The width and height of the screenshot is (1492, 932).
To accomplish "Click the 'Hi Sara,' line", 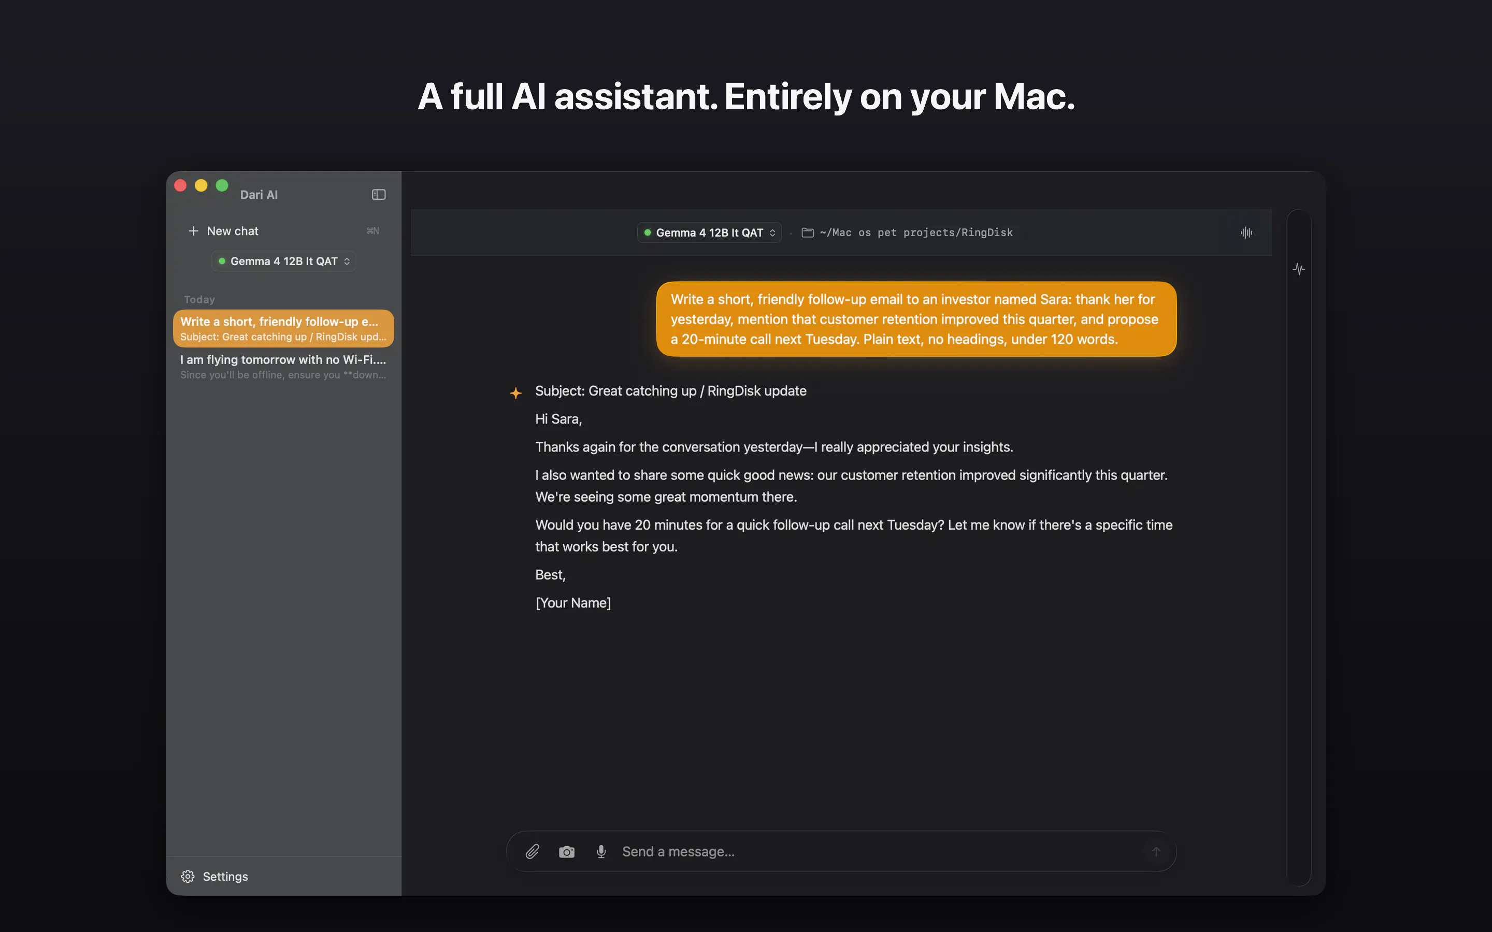I will pyautogui.click(x=558, y=419).
